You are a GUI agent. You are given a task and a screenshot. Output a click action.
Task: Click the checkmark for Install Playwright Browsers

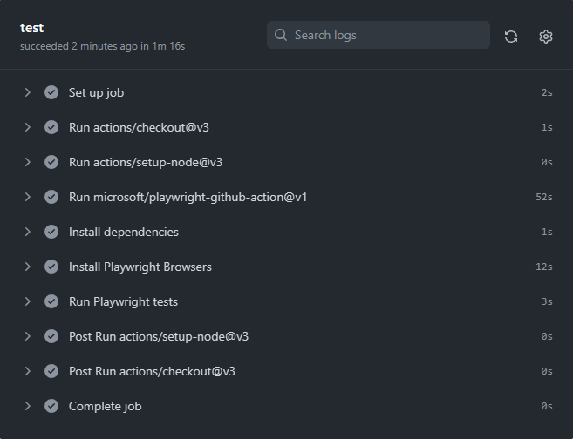point(51,267)
